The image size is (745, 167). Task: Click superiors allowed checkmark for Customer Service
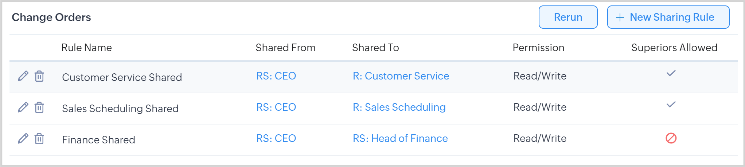(671, 73)
